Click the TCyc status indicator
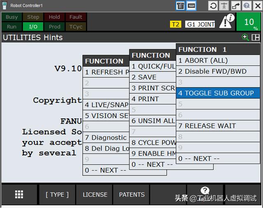Screen dimensions: 263x208 [76, 27]
